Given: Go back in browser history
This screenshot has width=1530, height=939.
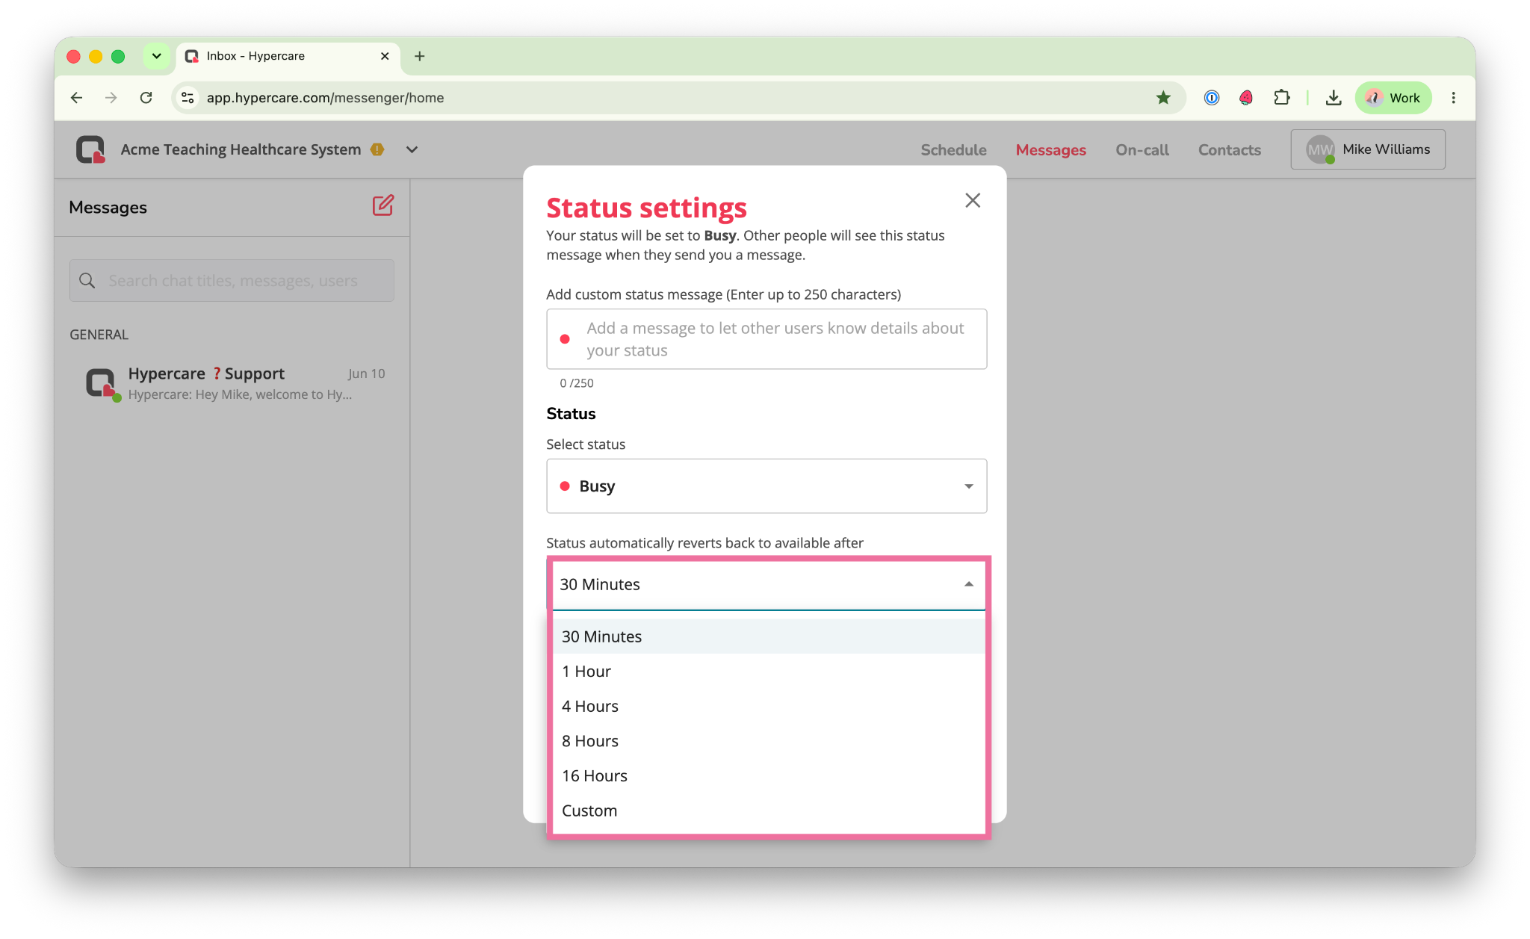Looking at the screenshot, I should (76, 98).
